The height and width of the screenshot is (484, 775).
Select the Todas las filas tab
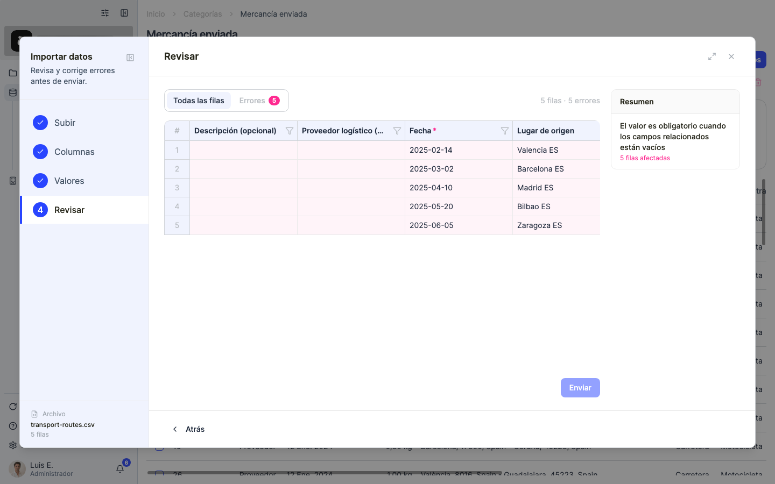pos(199,101)
